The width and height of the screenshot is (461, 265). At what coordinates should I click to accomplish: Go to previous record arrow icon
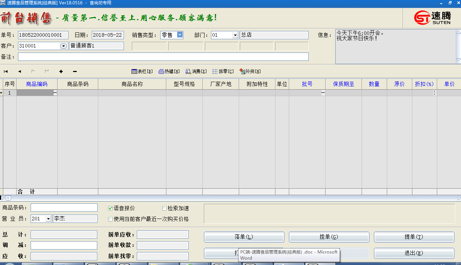click(19, 71)
